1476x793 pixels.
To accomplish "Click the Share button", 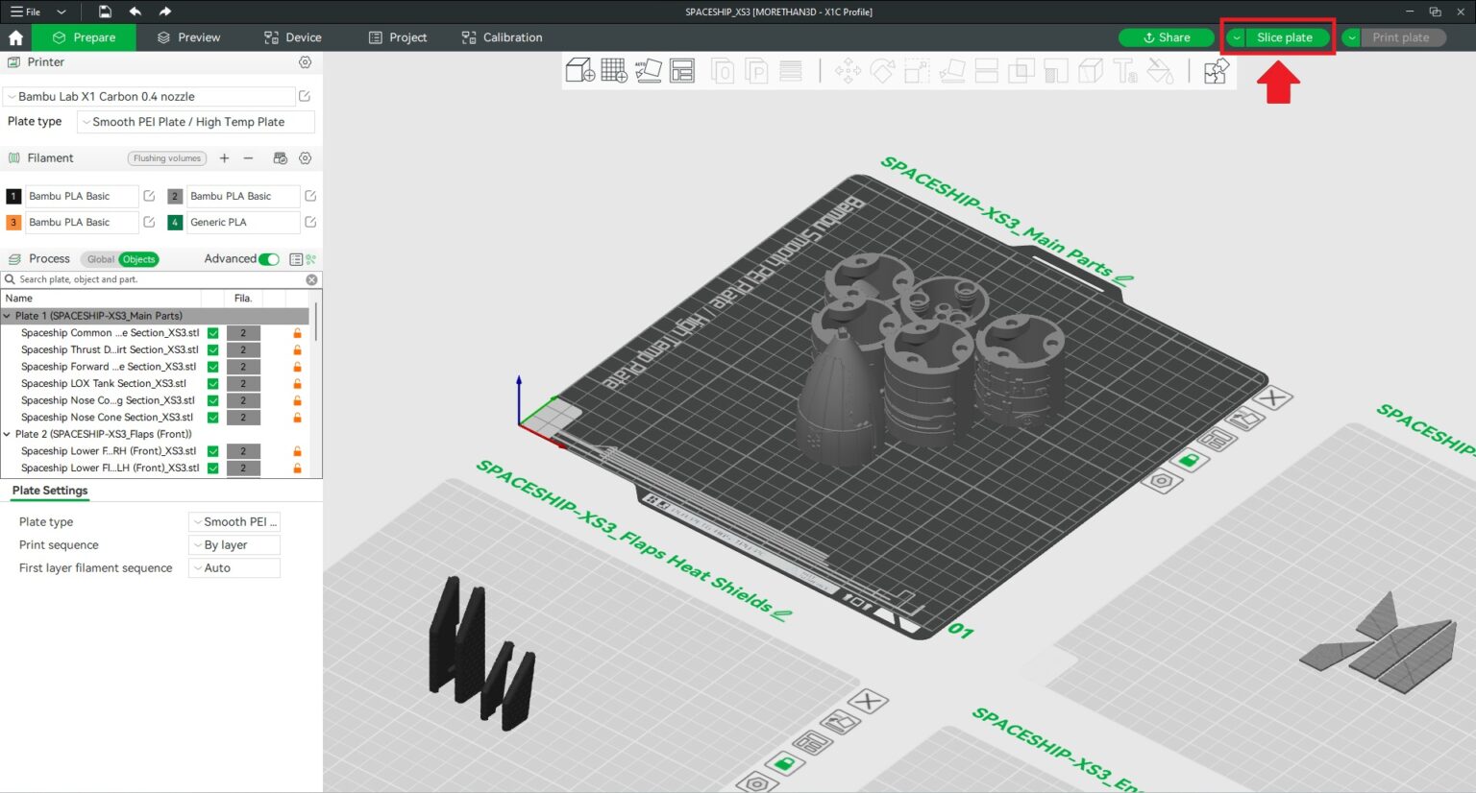I will tap(1166, 37).
